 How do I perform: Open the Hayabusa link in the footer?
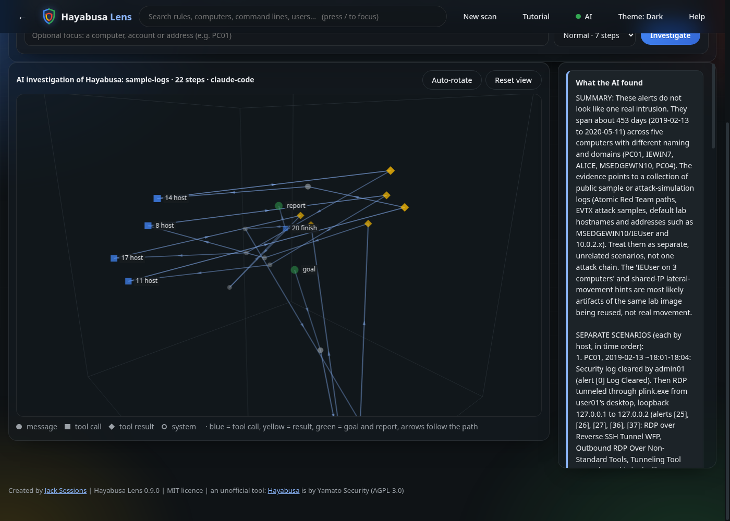click(x=284, y=490)
